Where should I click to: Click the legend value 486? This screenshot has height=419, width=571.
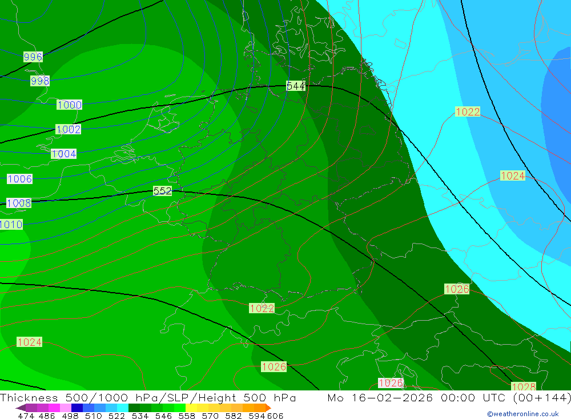pyautogui.click(x=47, y=416)
